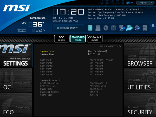Select the SATA Port3 entry
The width and height of the screenshot is (156, 117).
[x=46, y=66]
